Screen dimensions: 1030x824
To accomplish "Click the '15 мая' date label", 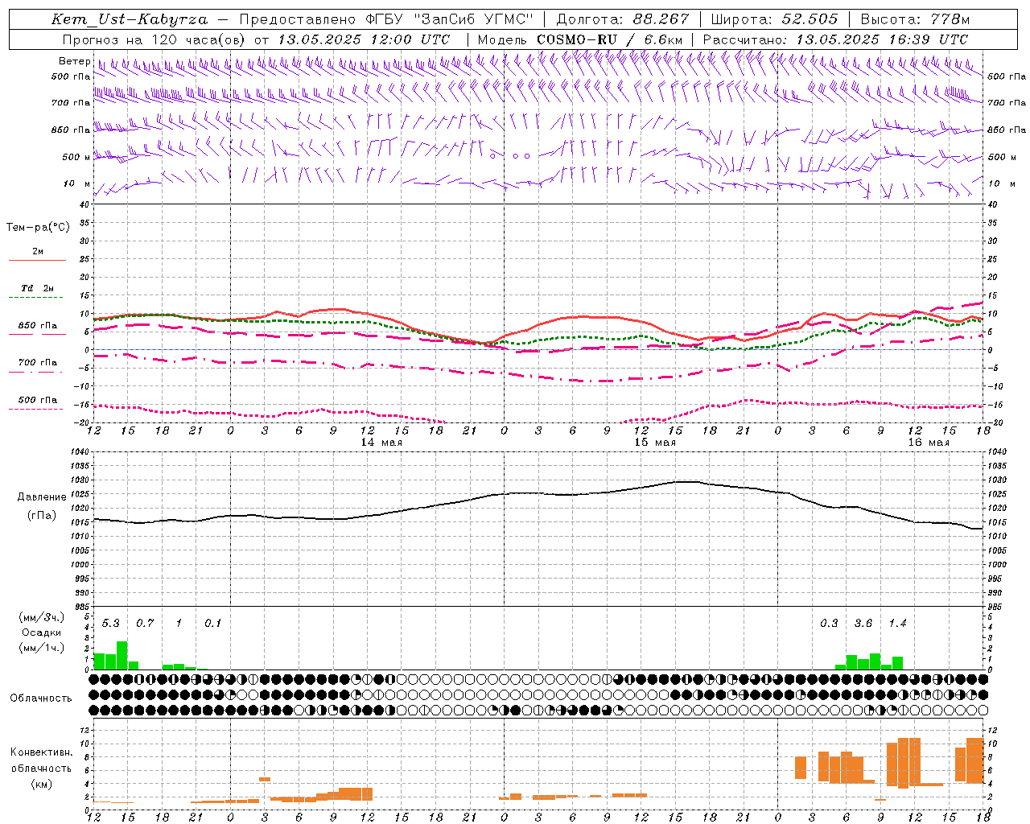I will click(x=655, y=443).
